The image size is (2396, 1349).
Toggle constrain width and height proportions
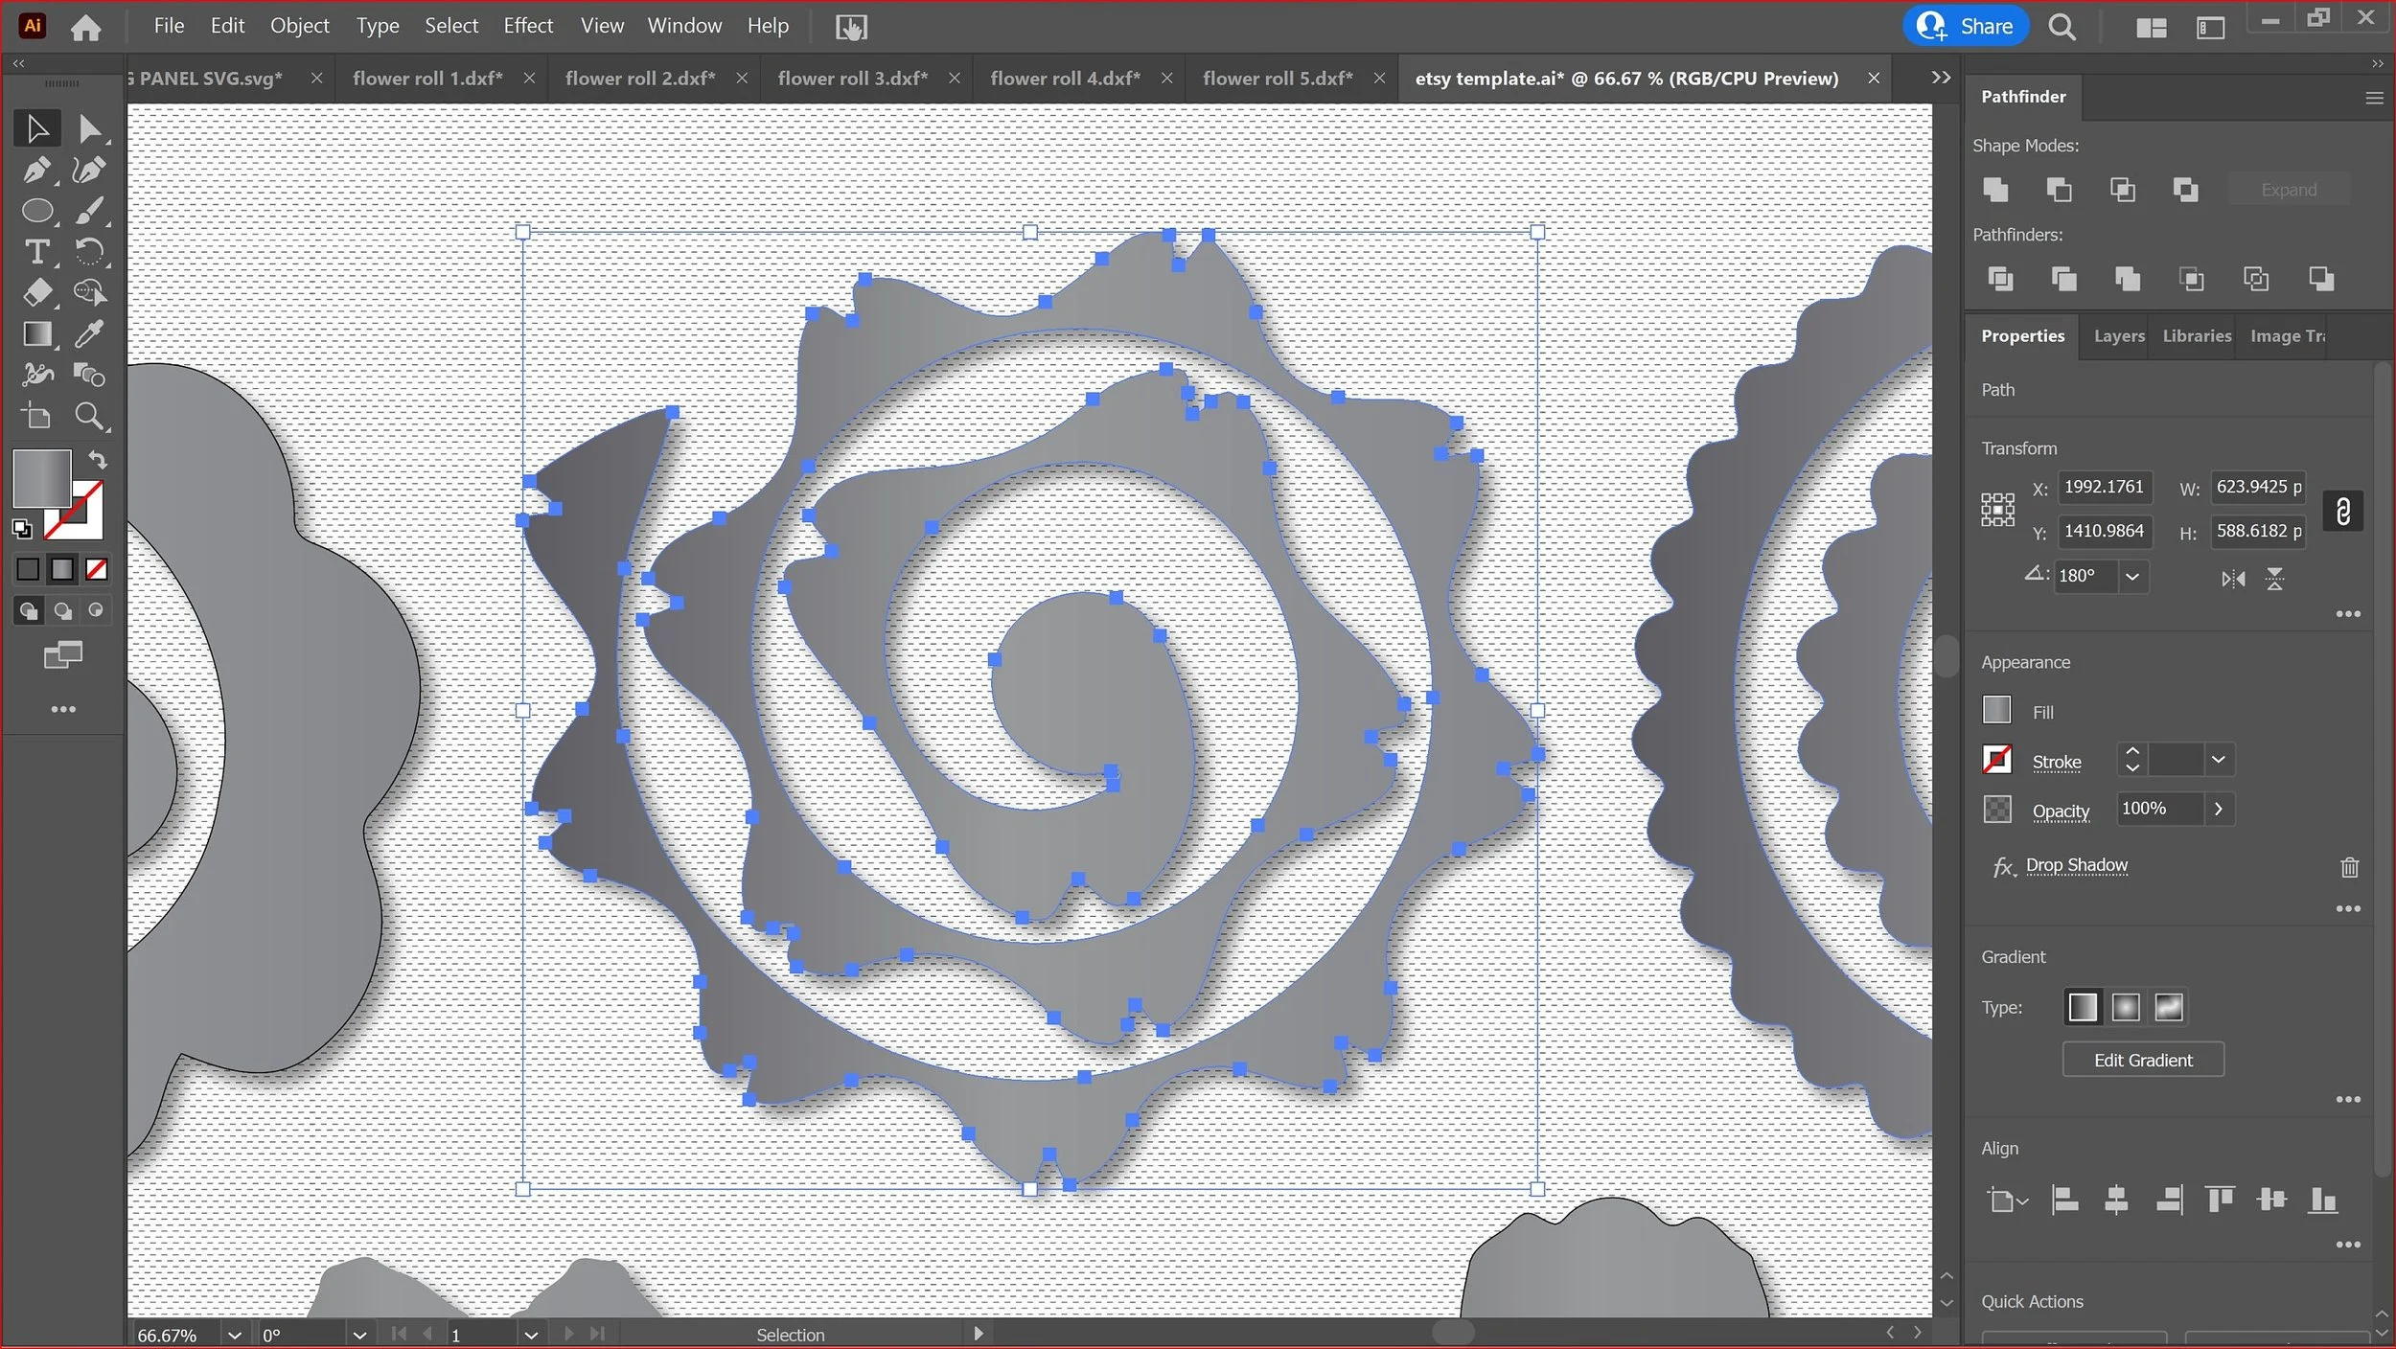pos(2342,511)
